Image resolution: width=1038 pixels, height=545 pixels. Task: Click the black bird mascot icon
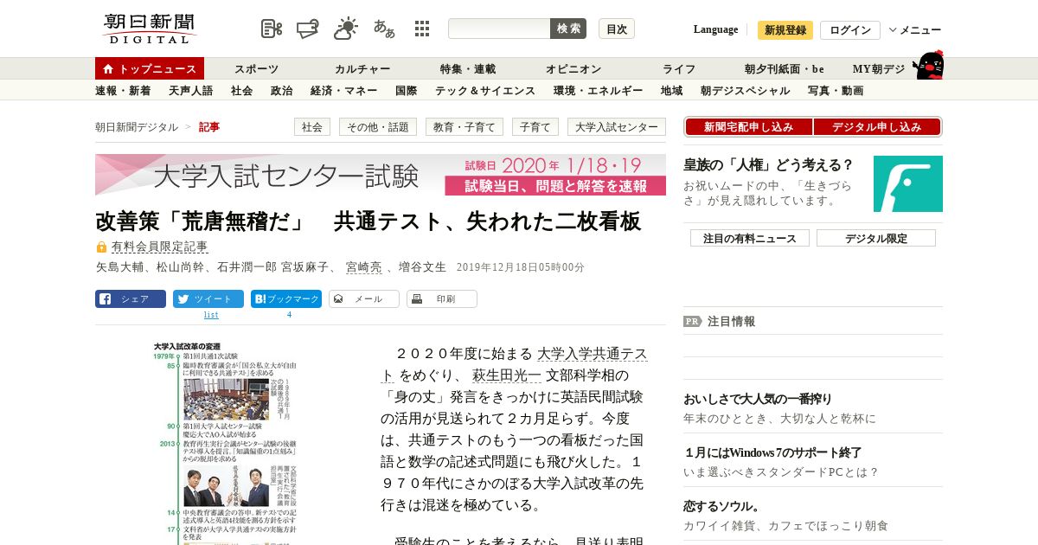[928, 65]
